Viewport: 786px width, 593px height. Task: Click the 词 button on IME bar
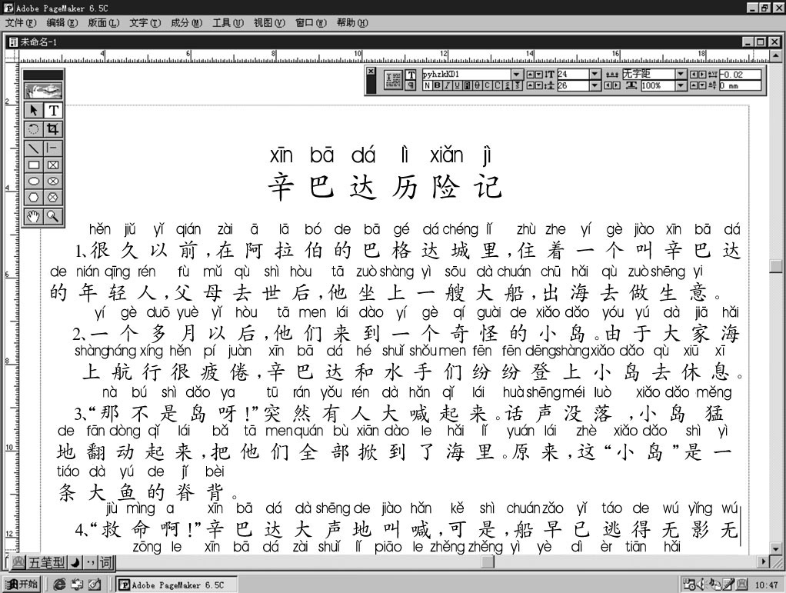(x=106, y=562)
